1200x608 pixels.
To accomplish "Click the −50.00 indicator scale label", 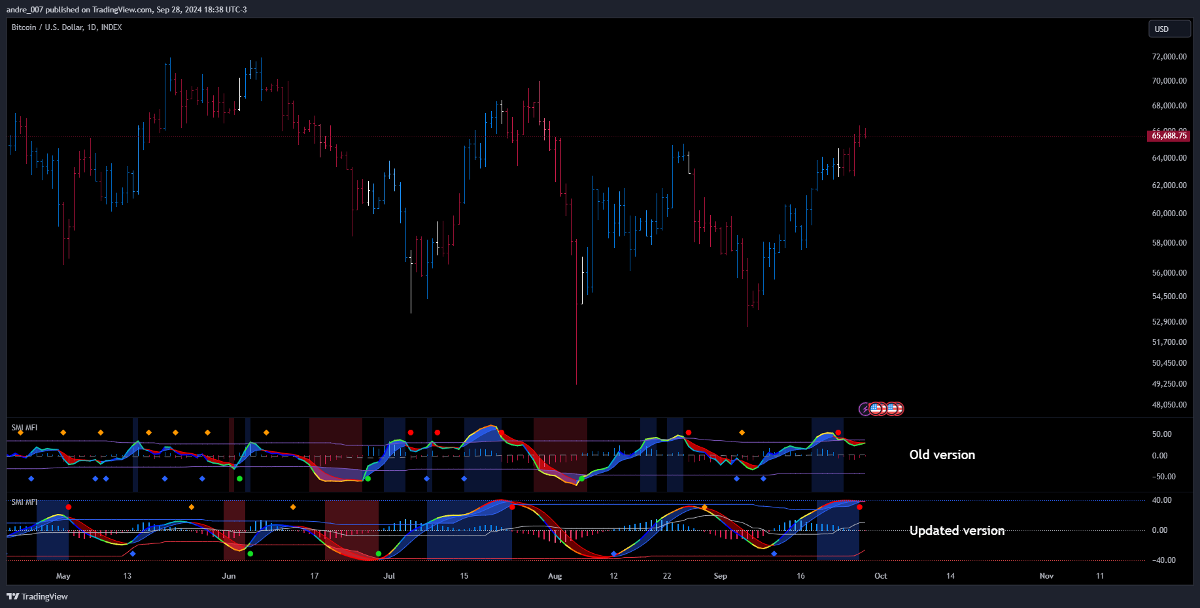I will pyautogui.click(x=1164, y=477).
